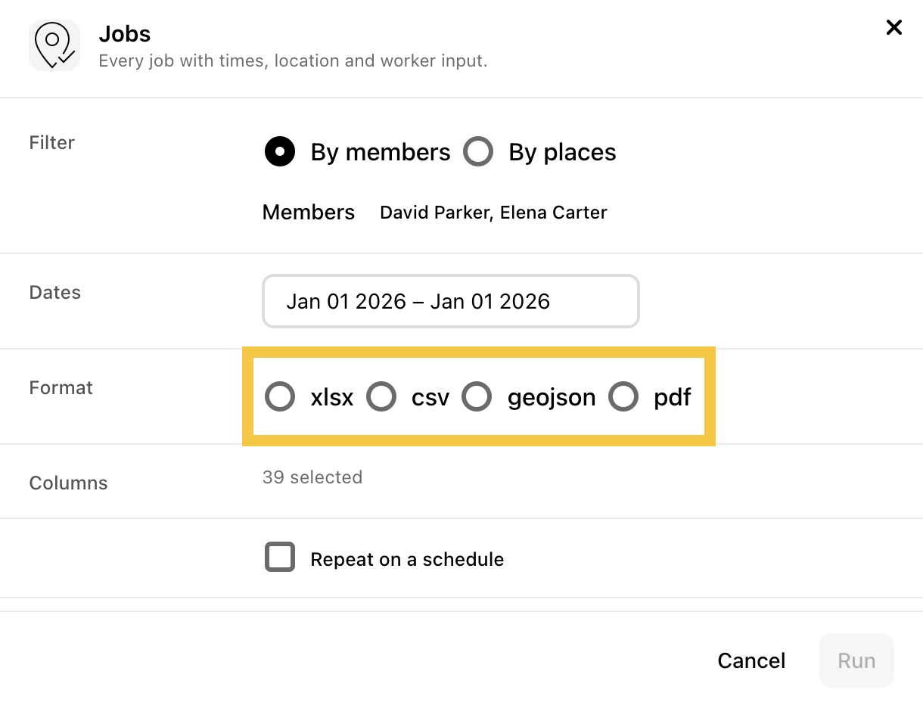Cancel the Jobs export dialog
Screen dimensions: 923x702
coord(751,661)
